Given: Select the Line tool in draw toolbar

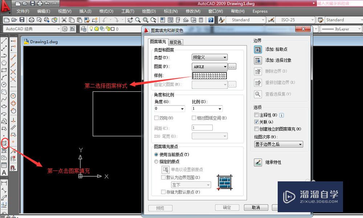Looking at the screenshot, I should click(4, 41).
